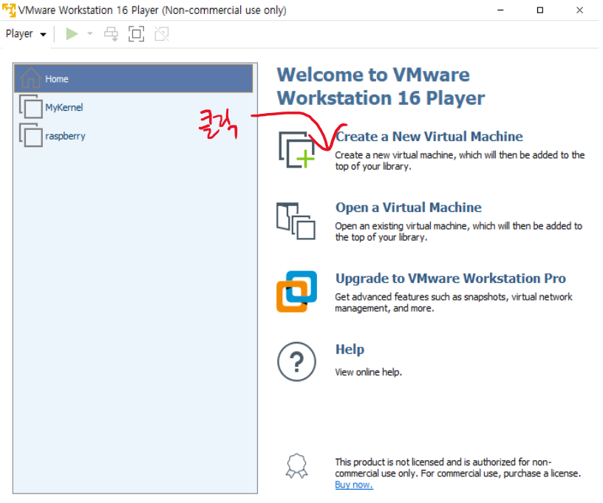This screenshot has height=503, width=603.
Task: Click the open VM folder icon
Action: 296,222
